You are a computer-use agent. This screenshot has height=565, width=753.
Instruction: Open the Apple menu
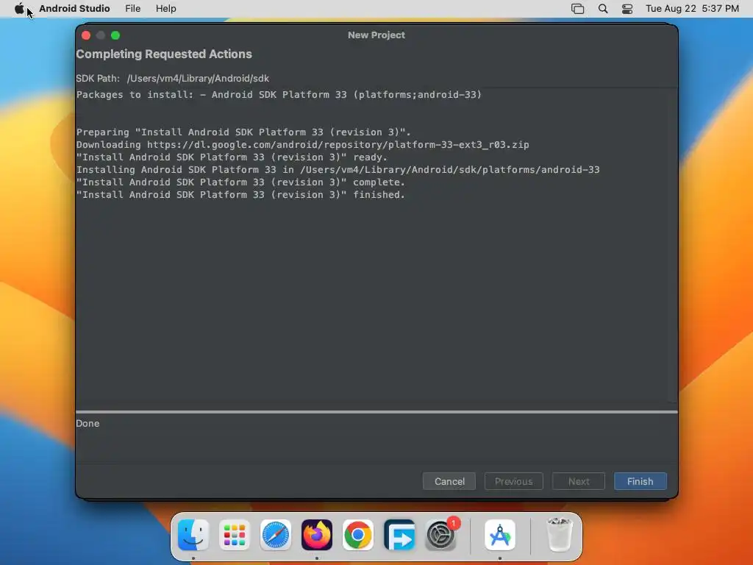(x=19, y=9)
